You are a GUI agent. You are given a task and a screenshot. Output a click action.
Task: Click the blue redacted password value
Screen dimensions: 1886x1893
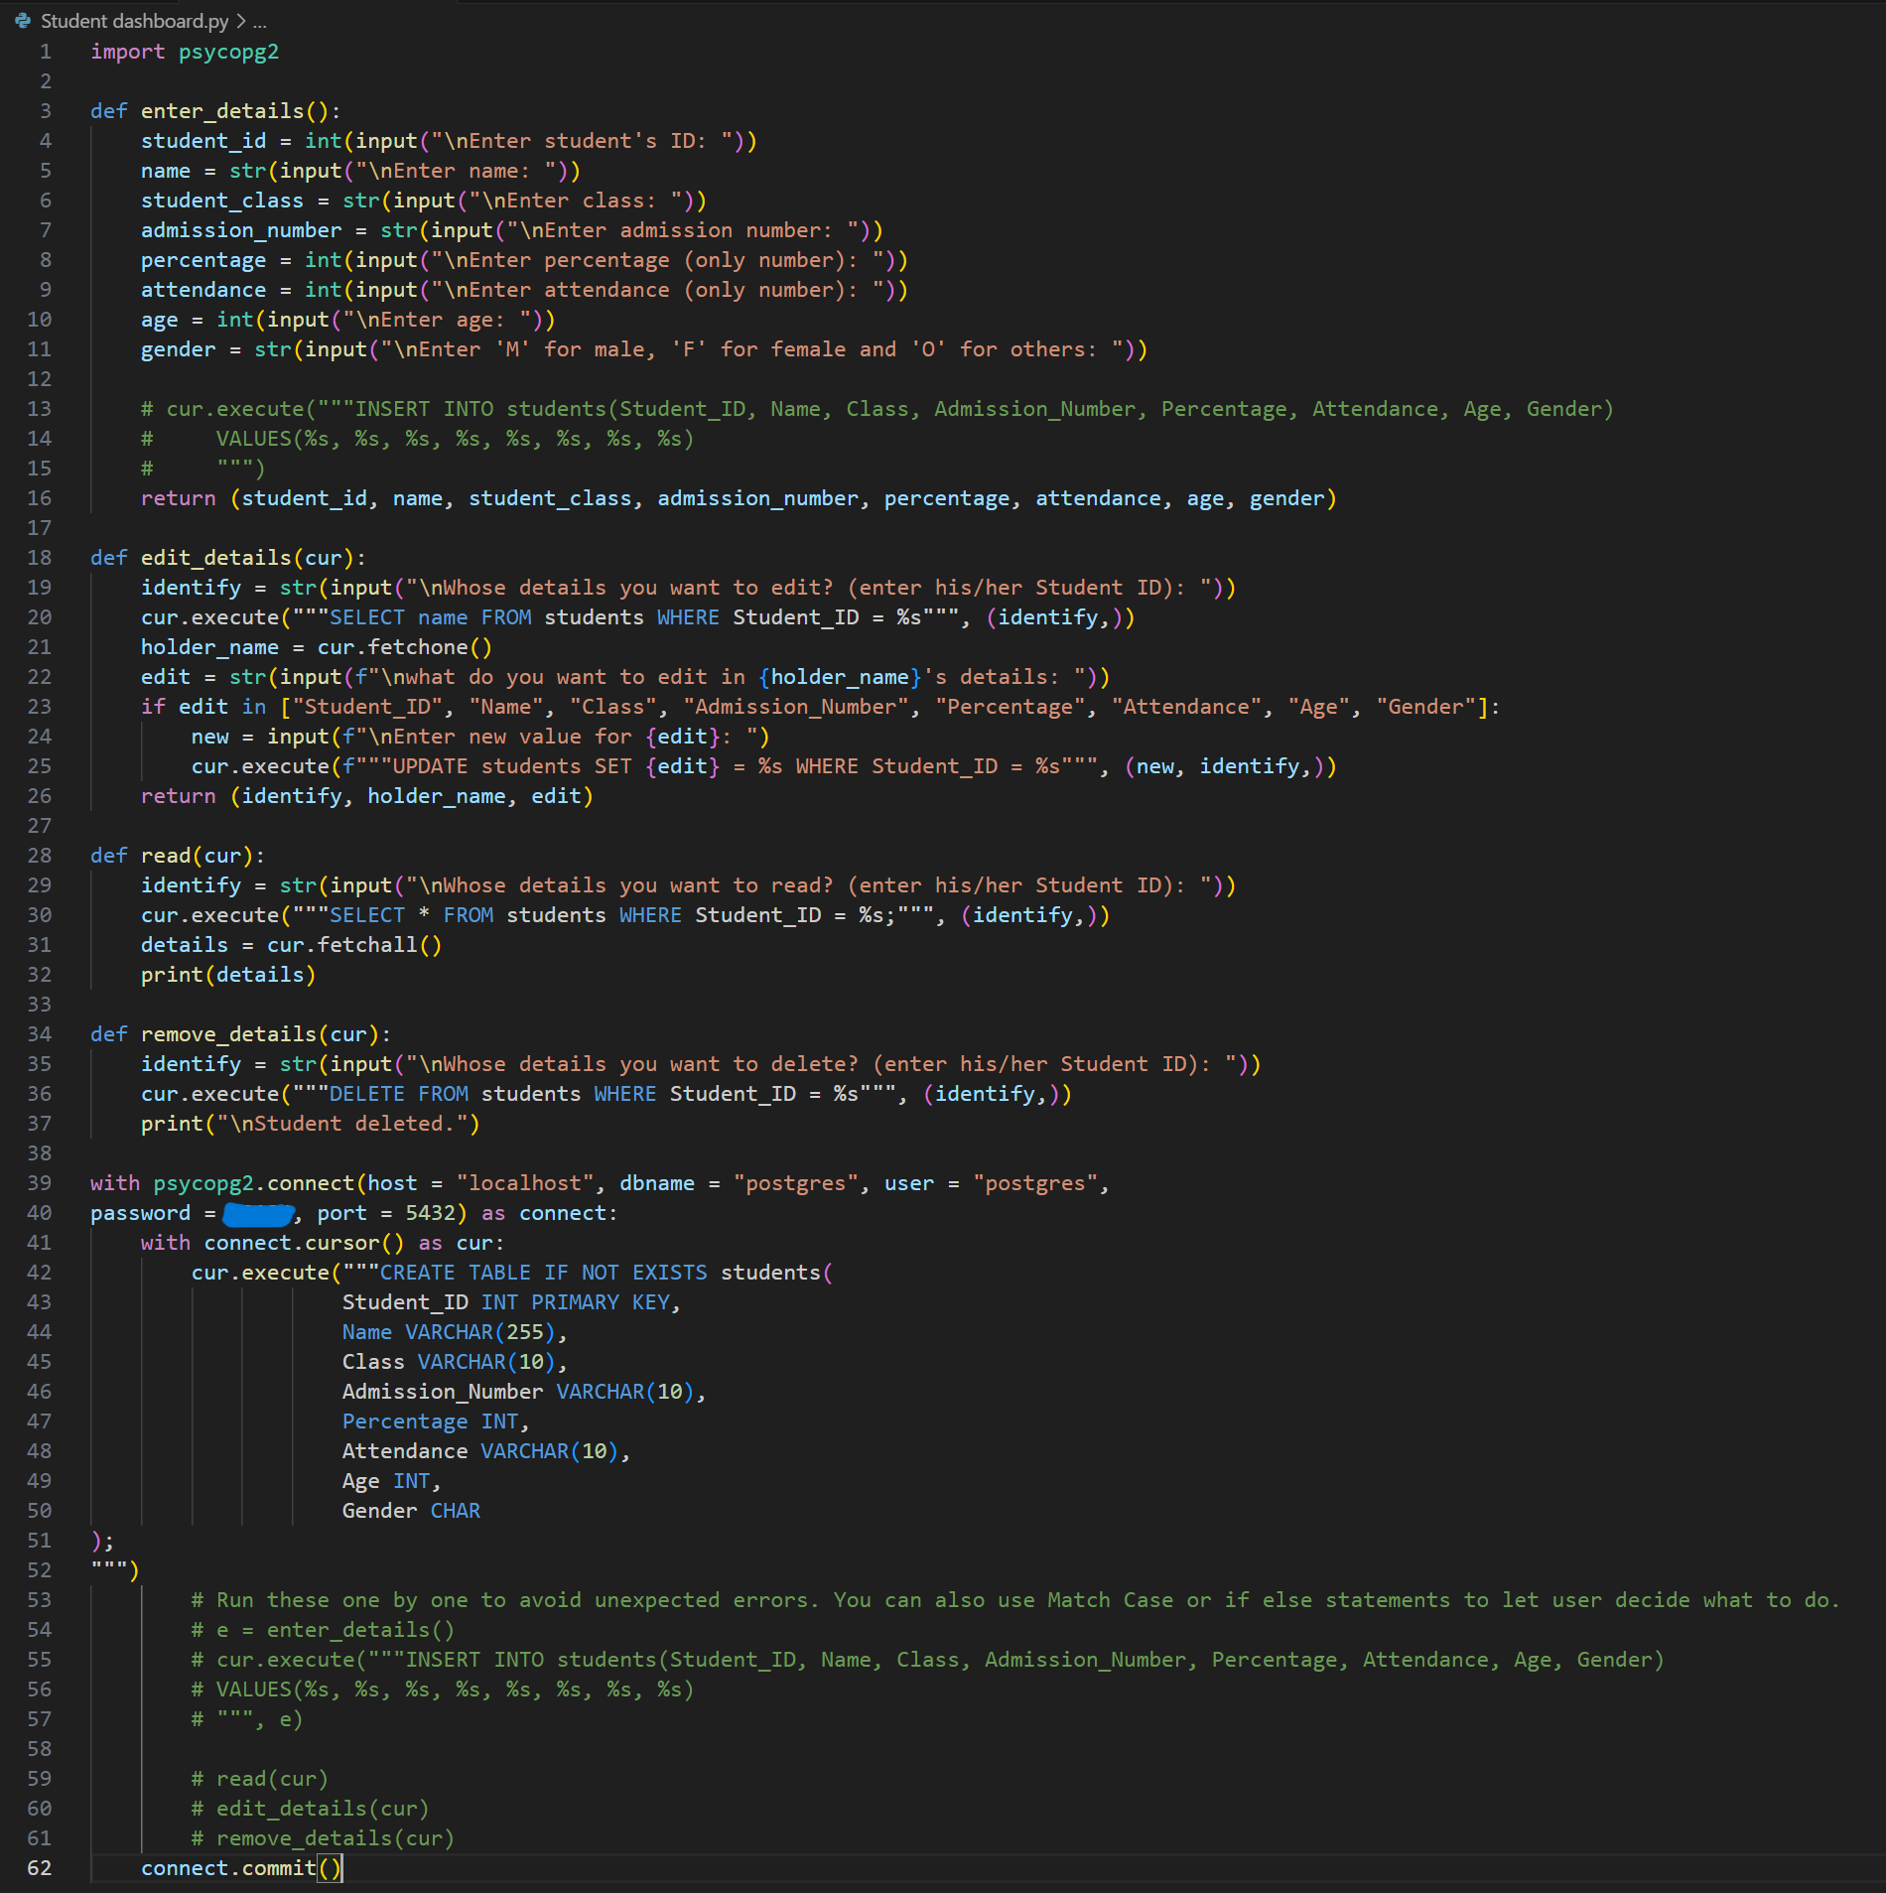pyautogui.click(x=258, y=1213)
